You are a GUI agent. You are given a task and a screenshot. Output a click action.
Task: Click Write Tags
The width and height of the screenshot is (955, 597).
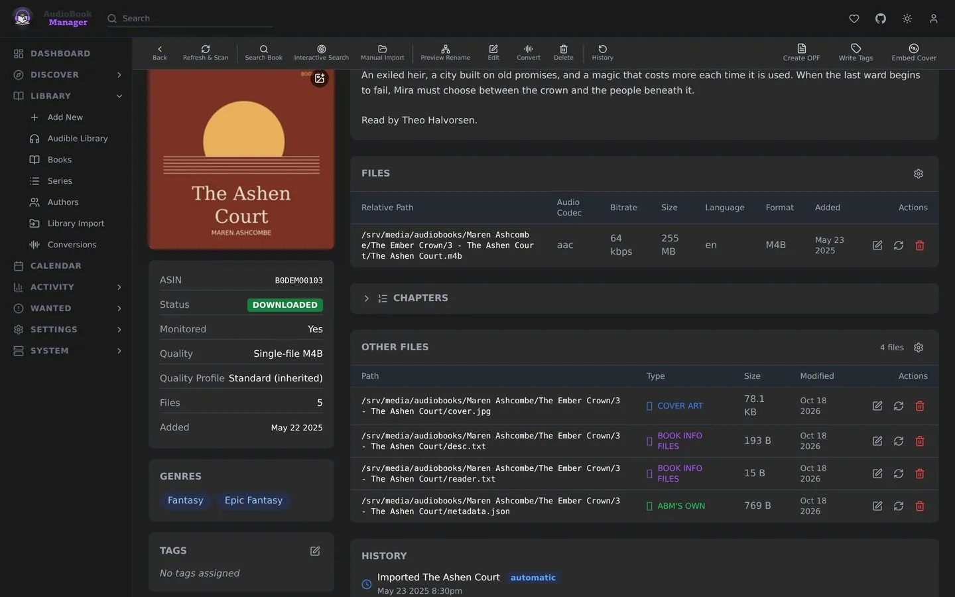point(856,53)
